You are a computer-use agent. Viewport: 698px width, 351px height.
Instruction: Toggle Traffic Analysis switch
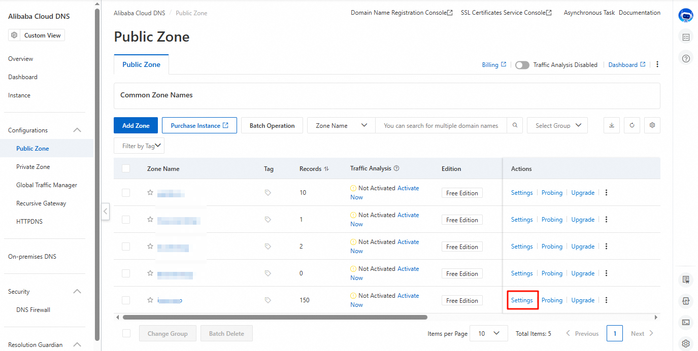coord(522,65)
